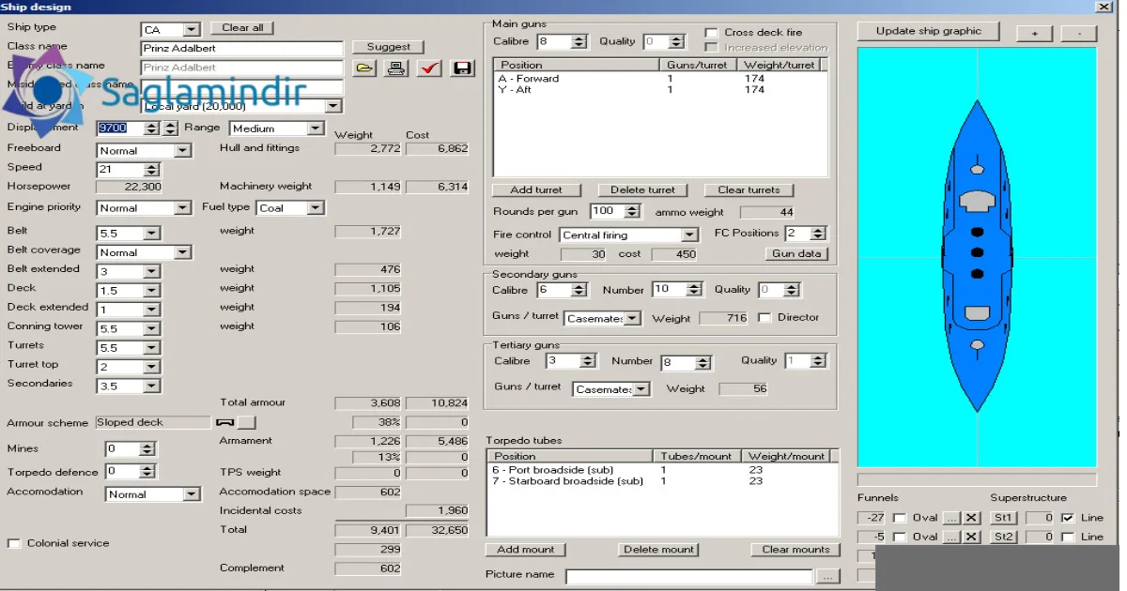Click the Delete turret button
1127x591 pixels.
pyautogui.click(x=642, y=189)
